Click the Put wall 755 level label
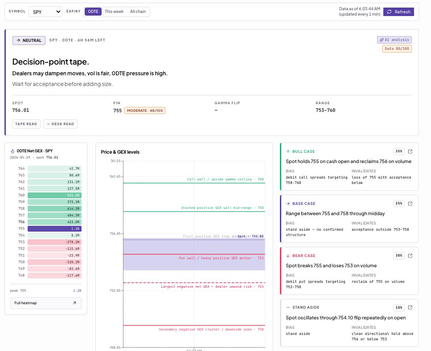The width and height of the screenshot is (431, 351). click(x=221, y=258)
